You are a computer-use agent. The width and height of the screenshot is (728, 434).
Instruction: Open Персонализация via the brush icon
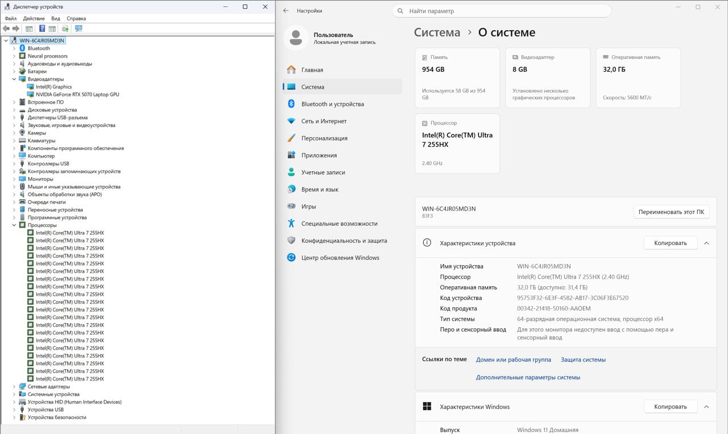291,138
